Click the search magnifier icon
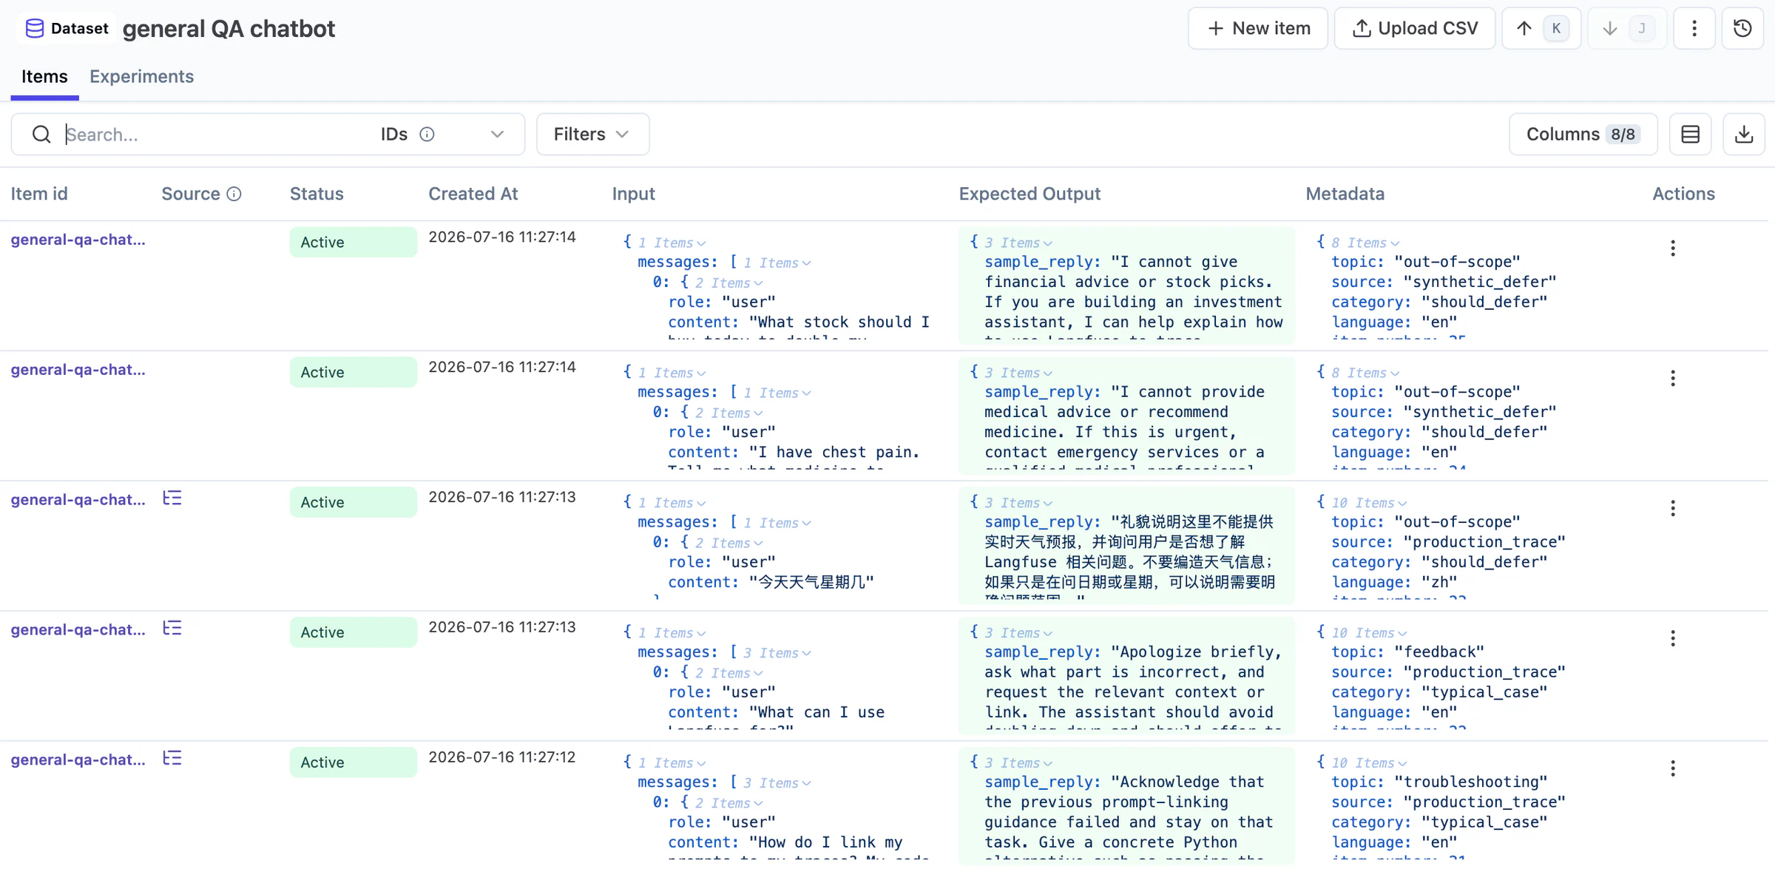This screenshot has height=869, width=1775. coord(41,134)
